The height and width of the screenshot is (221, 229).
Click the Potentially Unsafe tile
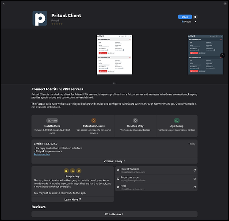click(x=94, y=126)
